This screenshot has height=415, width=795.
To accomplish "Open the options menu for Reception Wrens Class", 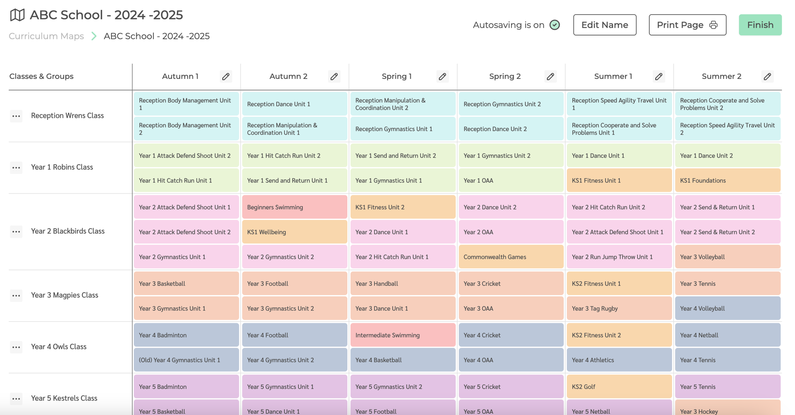I will click(x=16, y=116).
